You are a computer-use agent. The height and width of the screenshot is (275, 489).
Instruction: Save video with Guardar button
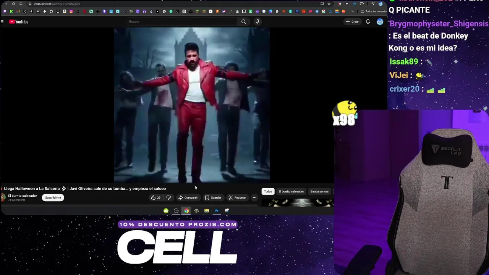[213, 197]
